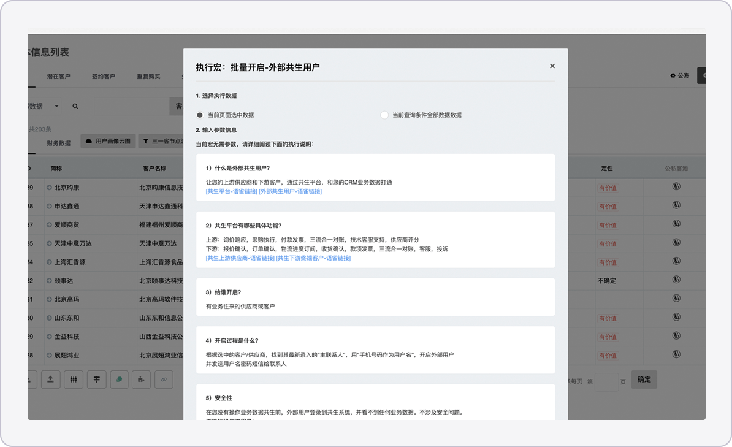Open the 共生平台-语雀链接 link

point(231,191)
